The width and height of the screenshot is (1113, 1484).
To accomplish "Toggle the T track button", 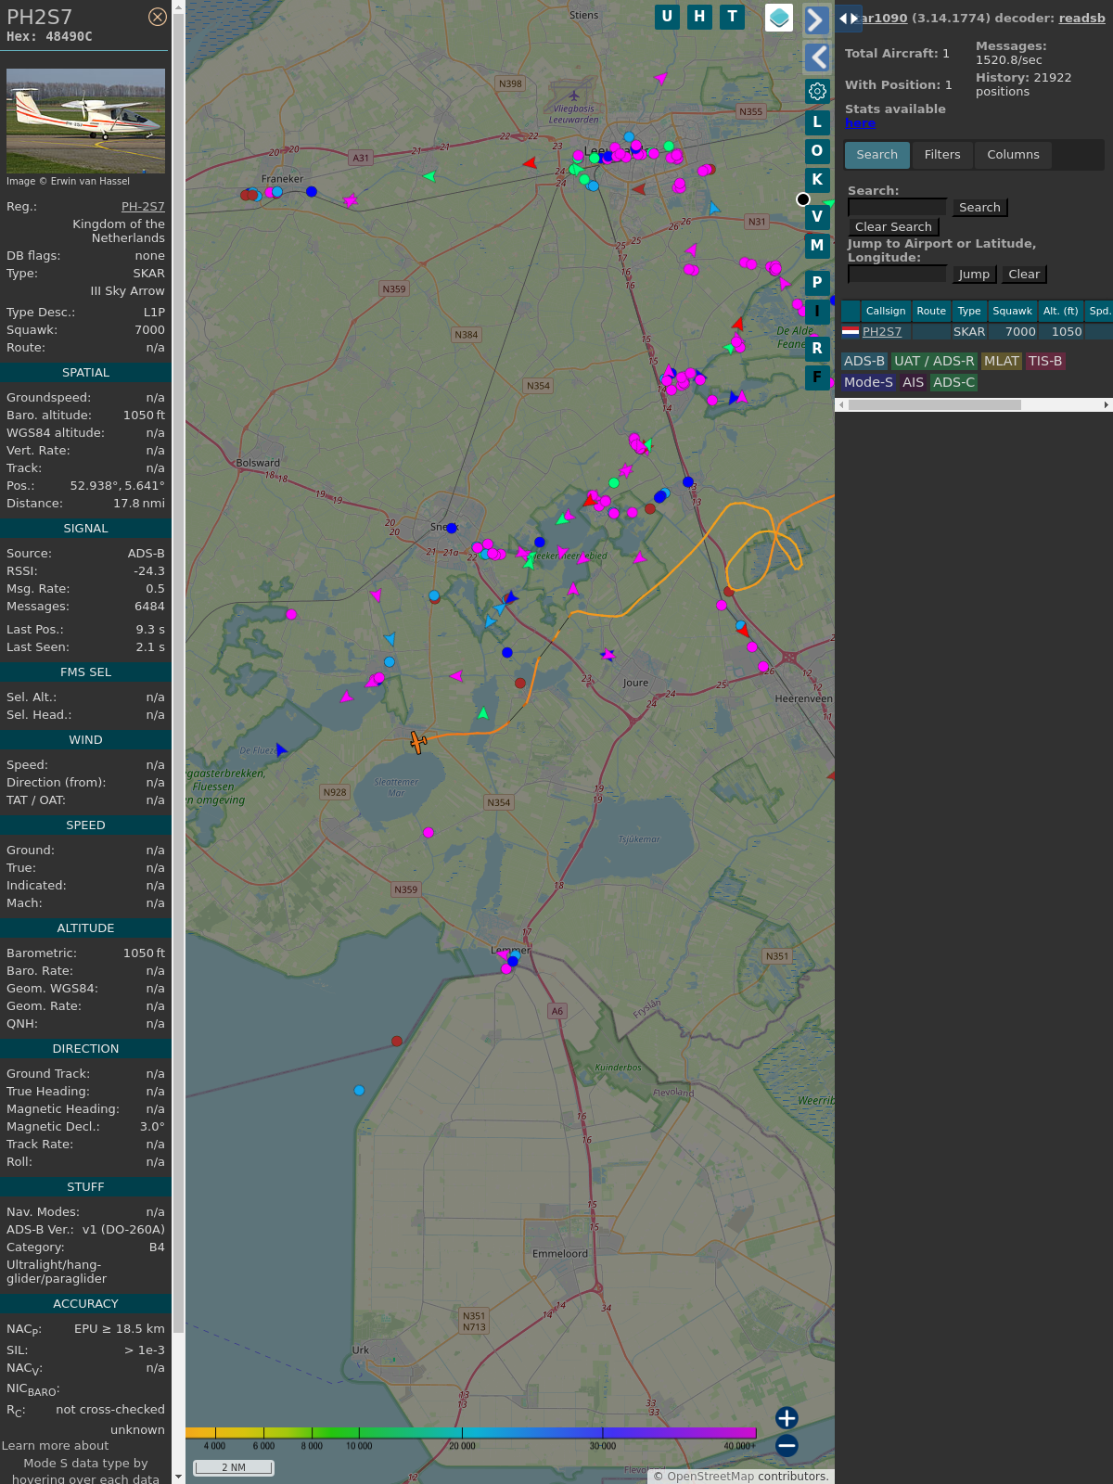I will tap(733, 17).
